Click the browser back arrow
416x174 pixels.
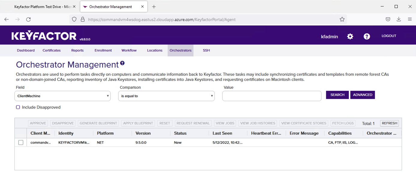(x=7, y=19)
